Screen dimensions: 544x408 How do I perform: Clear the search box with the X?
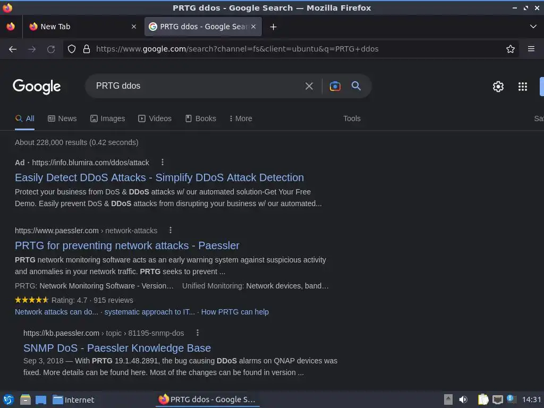(309, 86)
